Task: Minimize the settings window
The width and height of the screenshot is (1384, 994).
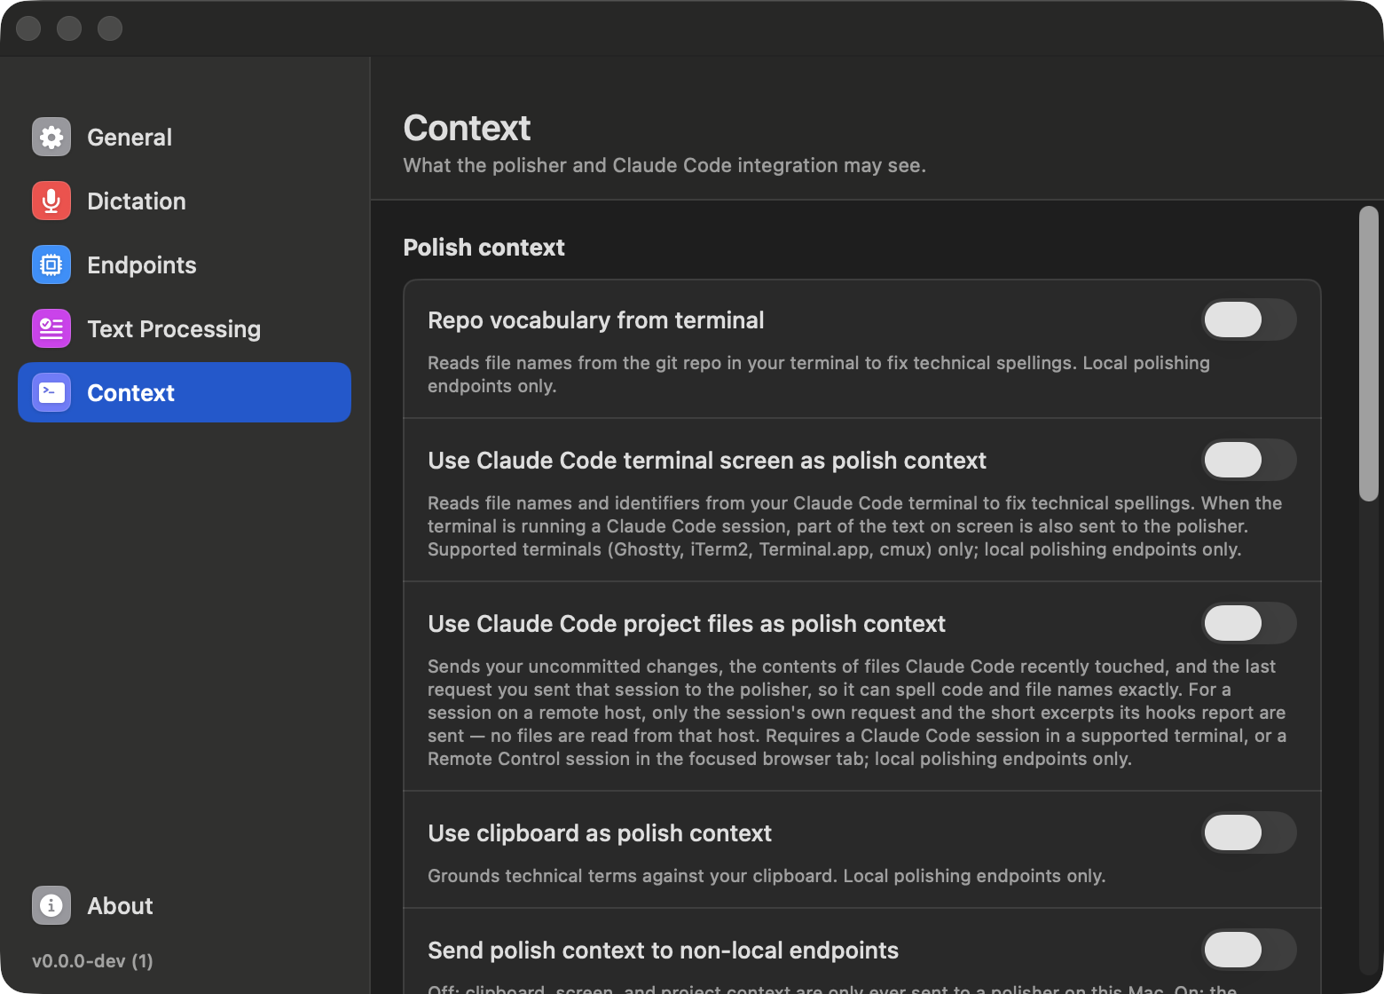Action: [69, 28]
